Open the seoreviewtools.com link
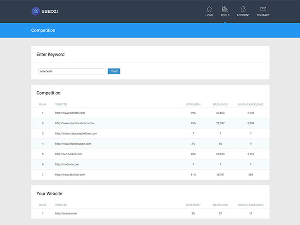 (x=74, y=123)
